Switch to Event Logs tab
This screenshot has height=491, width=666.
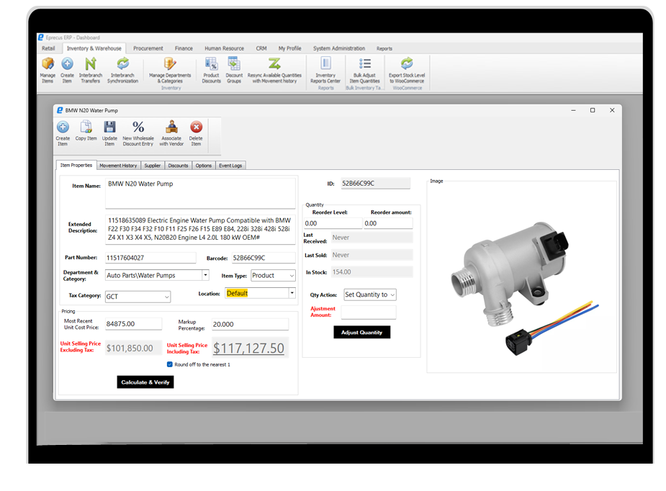point(230,166)
